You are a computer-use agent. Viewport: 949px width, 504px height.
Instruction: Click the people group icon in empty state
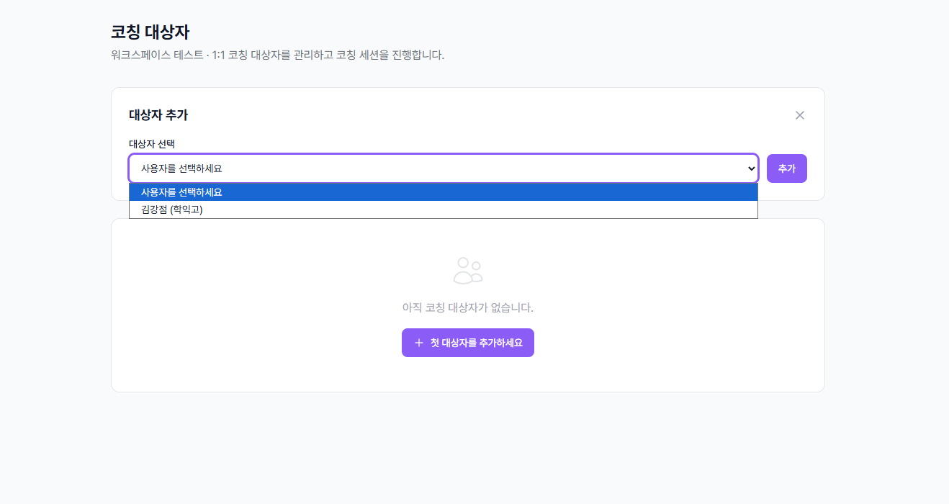click(x=468, y=269)
